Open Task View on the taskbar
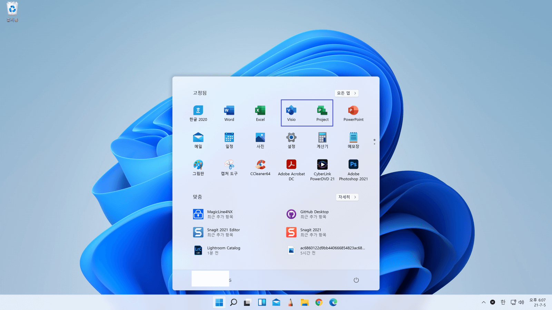The width and height of the screenshot is (552, 310). point(247,302)
